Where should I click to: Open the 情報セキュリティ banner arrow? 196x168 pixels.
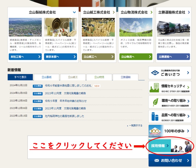coord(188,87)
